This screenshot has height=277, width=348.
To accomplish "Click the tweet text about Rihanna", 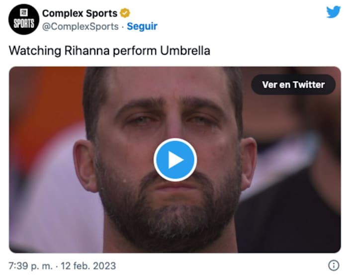I will click(109, 51).
